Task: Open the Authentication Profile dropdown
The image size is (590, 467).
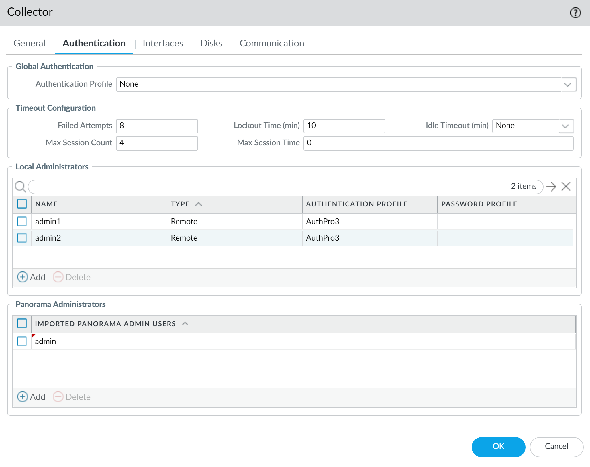Action: (567, 85)
